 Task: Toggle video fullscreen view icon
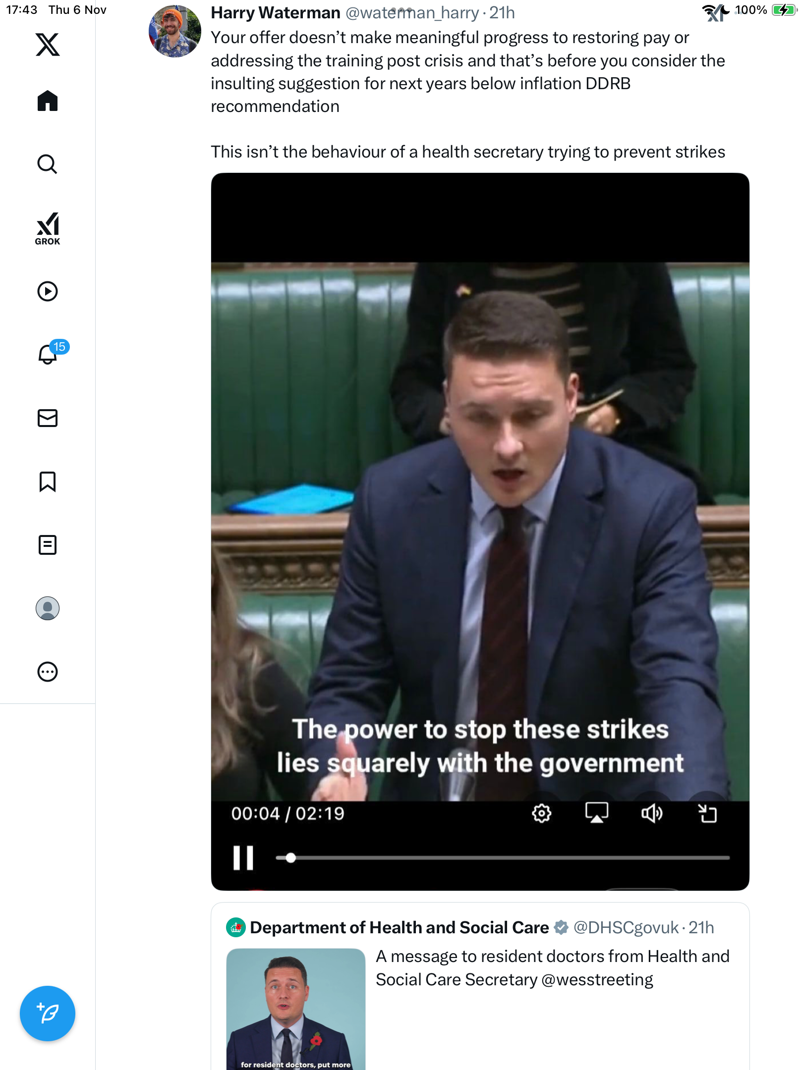point(707,813)
